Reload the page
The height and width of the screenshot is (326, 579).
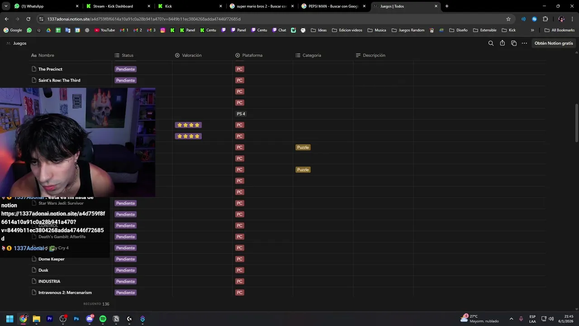point(28,19)
